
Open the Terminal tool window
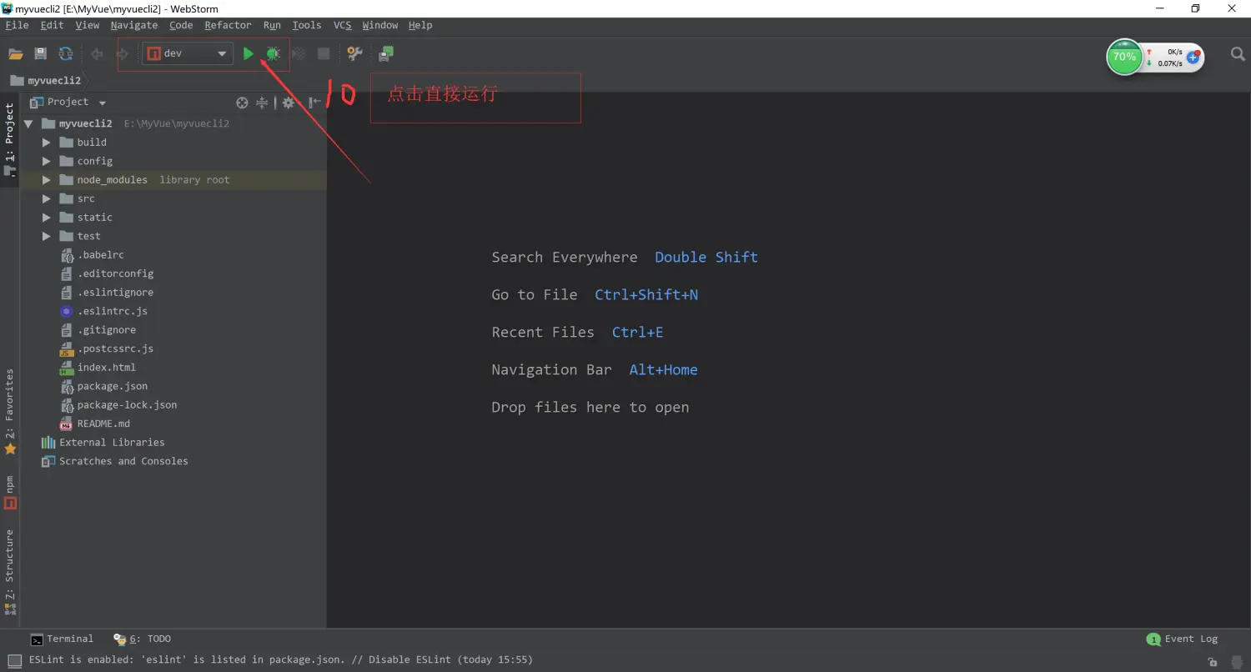62,639
